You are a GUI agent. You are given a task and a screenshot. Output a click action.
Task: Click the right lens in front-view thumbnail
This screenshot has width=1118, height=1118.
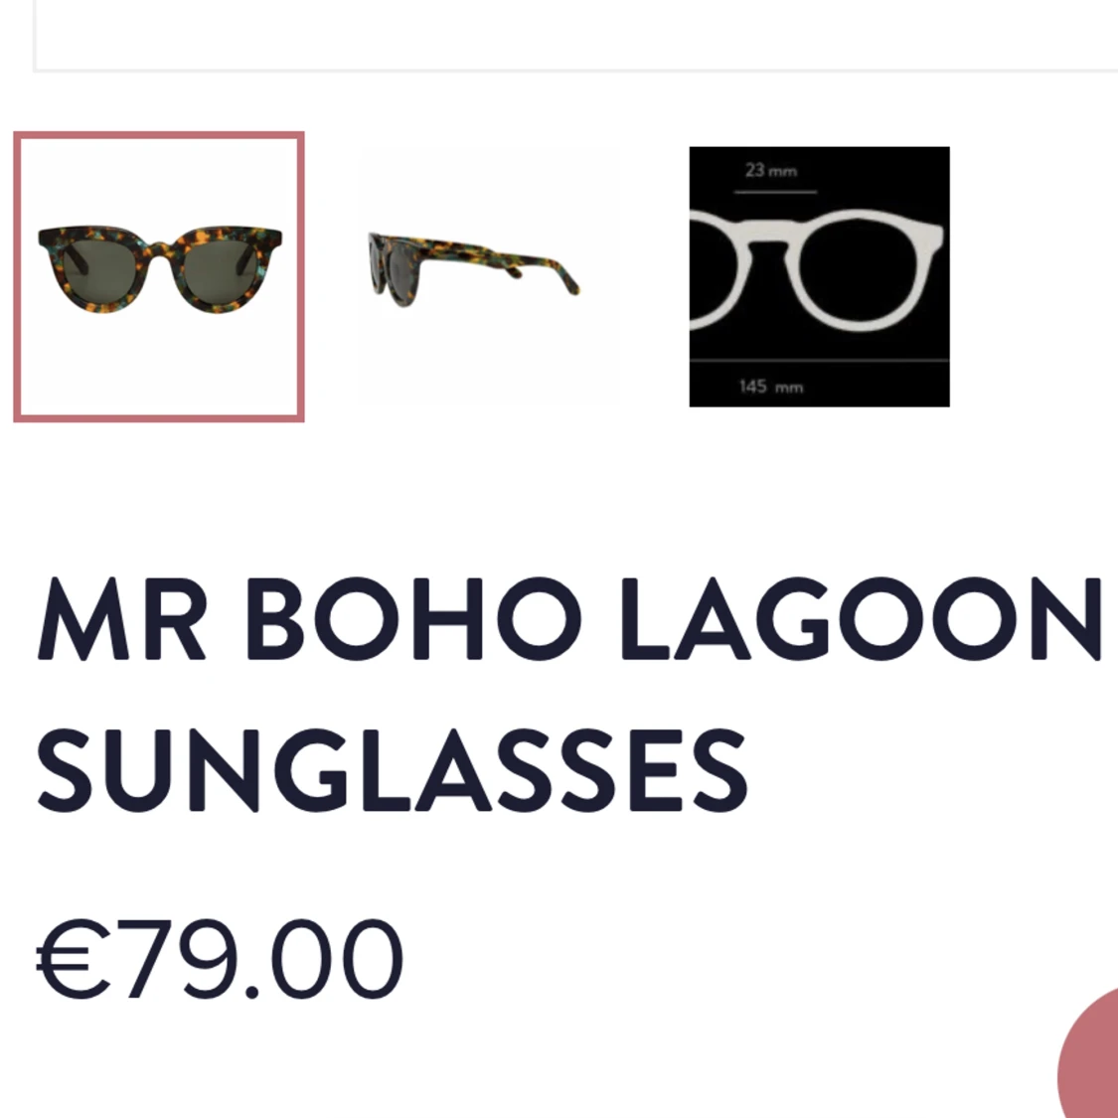click(221, 272)
